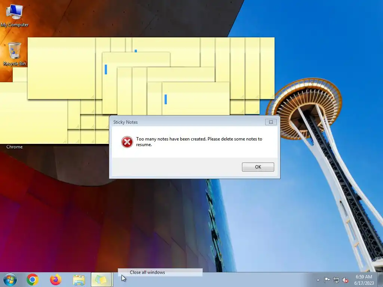Click the Show desktop strip by the clock
The image size is (383, 287).
click(x=380, y=280)
